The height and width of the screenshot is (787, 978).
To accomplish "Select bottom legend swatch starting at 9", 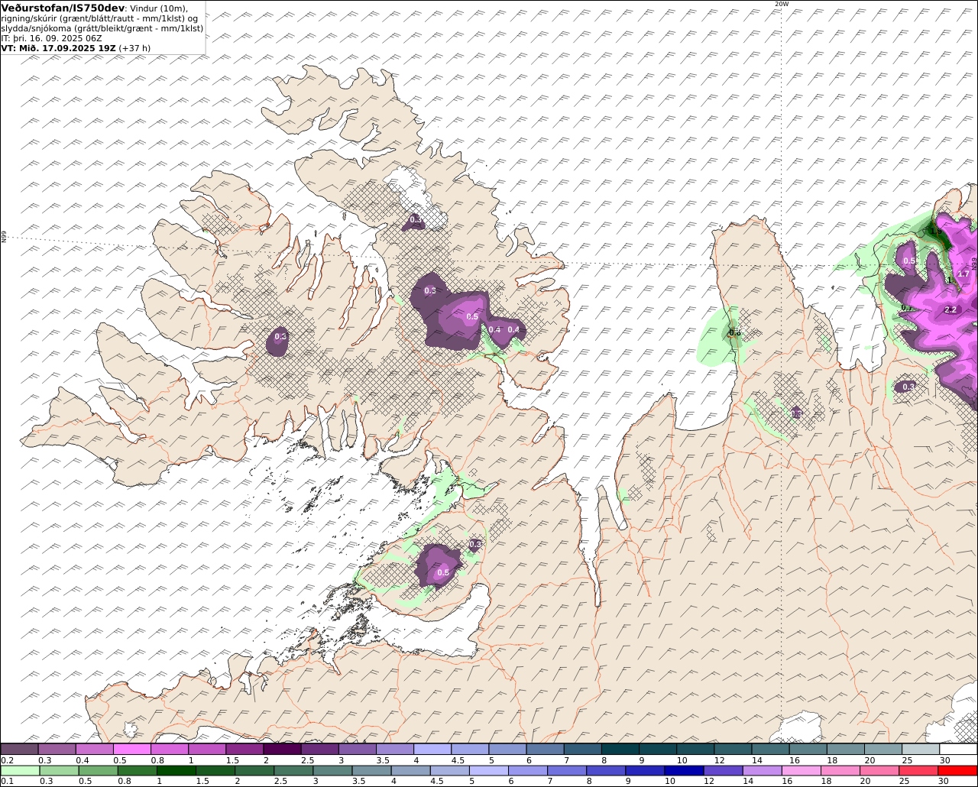I will tap(645, 770).
